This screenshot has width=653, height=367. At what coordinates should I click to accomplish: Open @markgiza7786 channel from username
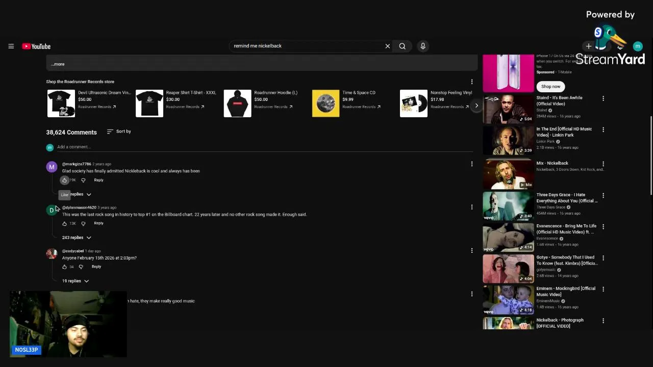77,164
